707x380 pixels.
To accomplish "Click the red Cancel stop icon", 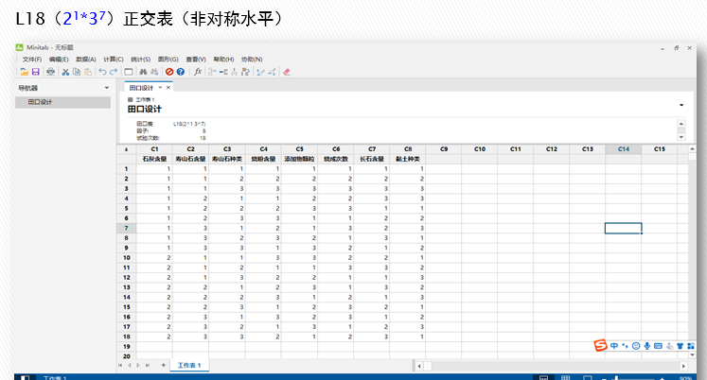I will click(169, 72).
